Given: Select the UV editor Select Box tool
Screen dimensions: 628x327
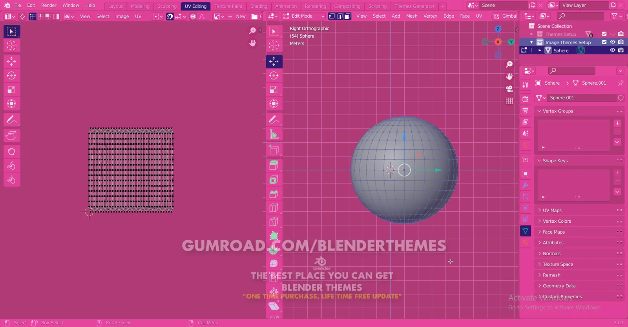Looking at the screenshot, I should tap(12, 31).
